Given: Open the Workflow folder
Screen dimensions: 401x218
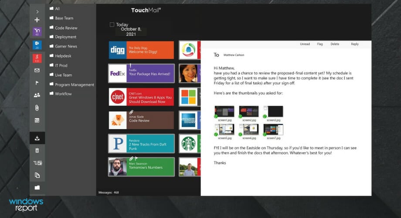Looking at the screenshot, I should pyautogui.click(x=61, y=94).
